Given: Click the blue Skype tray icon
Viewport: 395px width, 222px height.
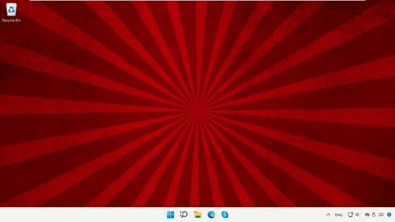Looking at the screenshot, I should point(389,215).
